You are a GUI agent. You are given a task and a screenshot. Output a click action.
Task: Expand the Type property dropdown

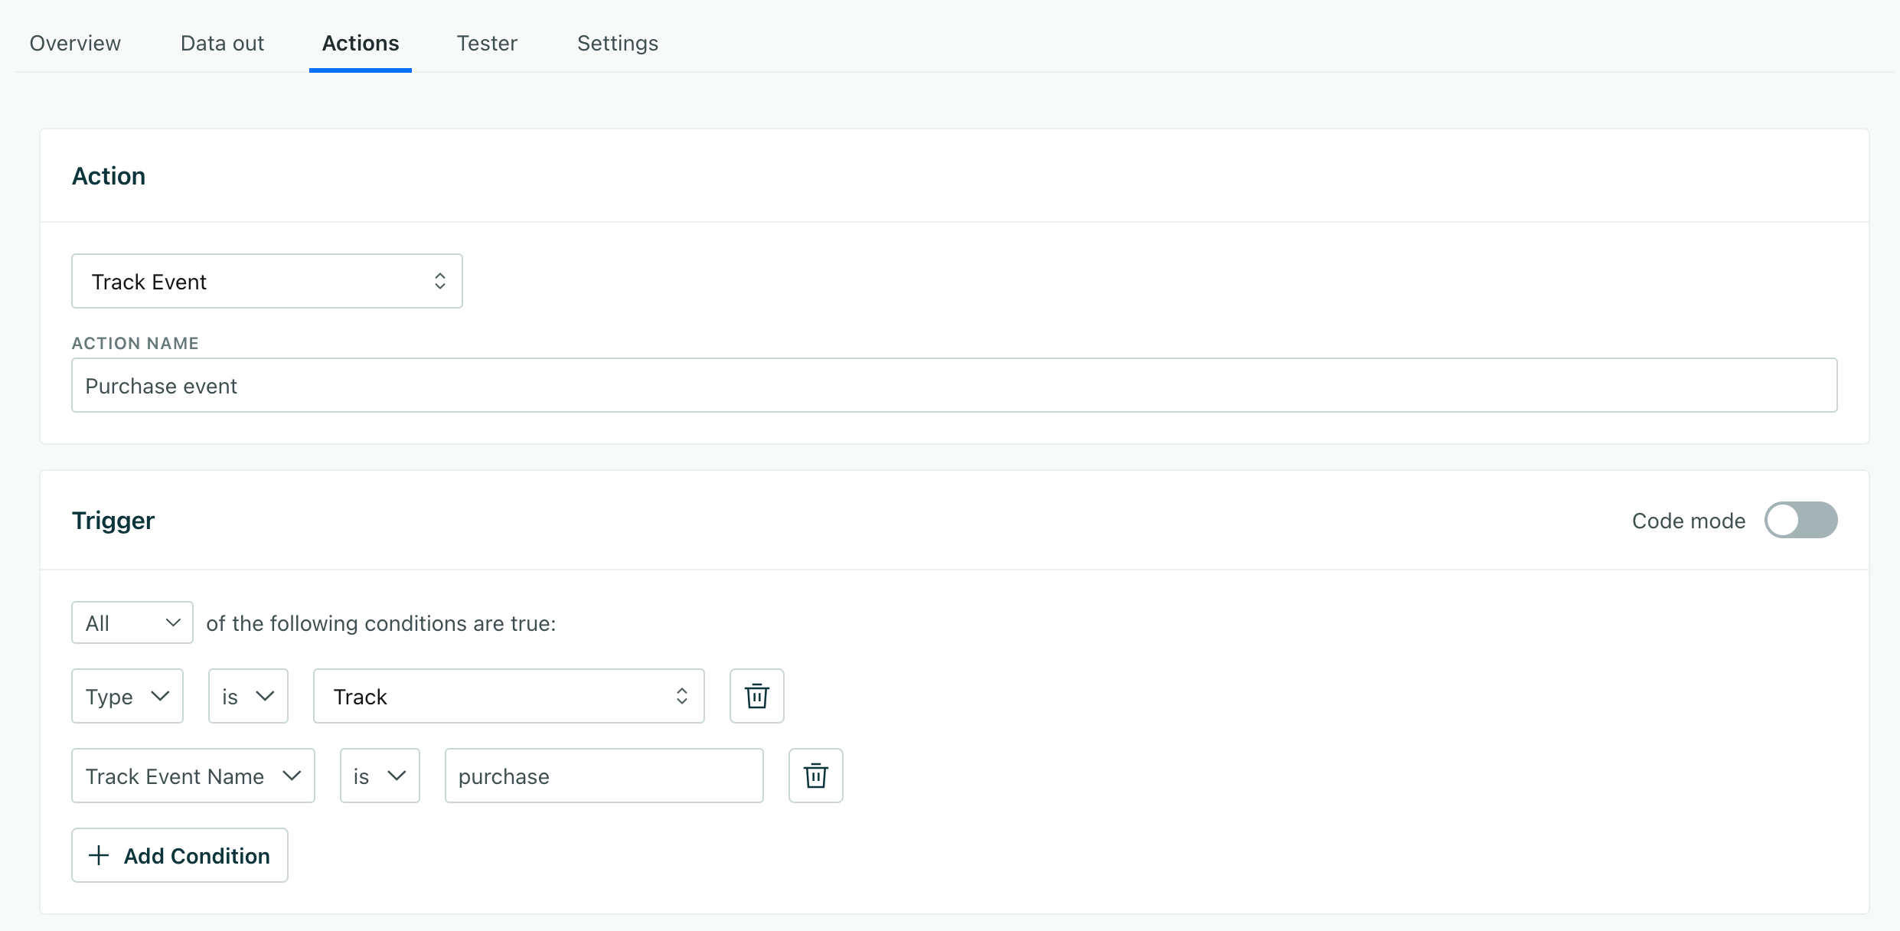point(127,696)
